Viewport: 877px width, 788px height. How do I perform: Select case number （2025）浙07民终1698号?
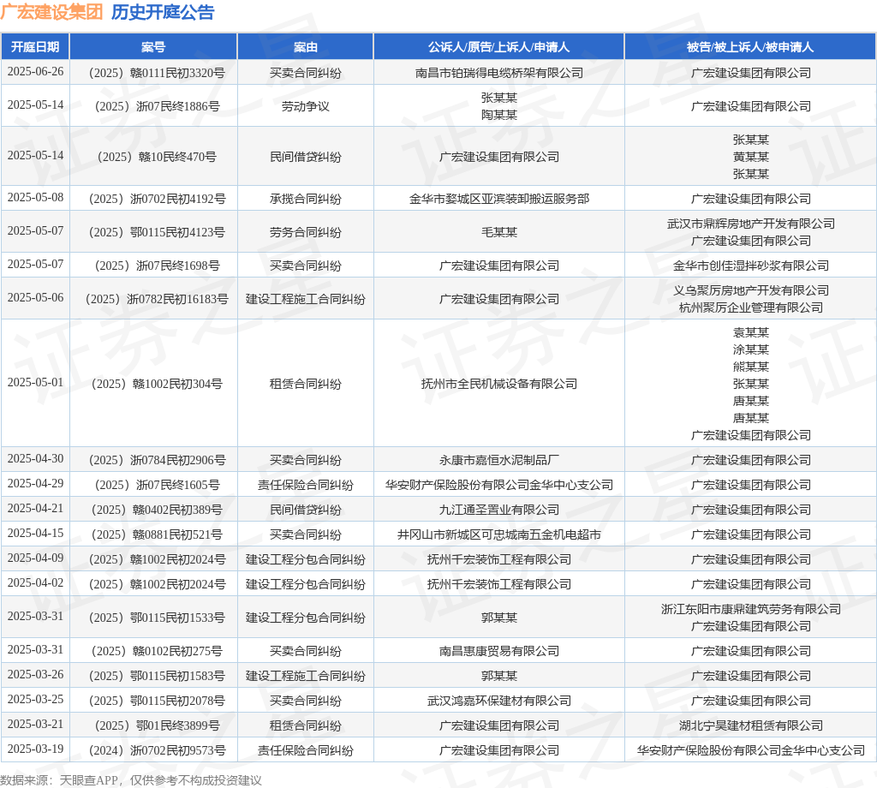tap(153, 266)
